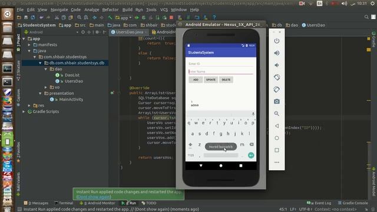Viewport: 377px width, 212px height.
Task: Click the Ubuntu dash home icon
Action: [x=8, y=14]
